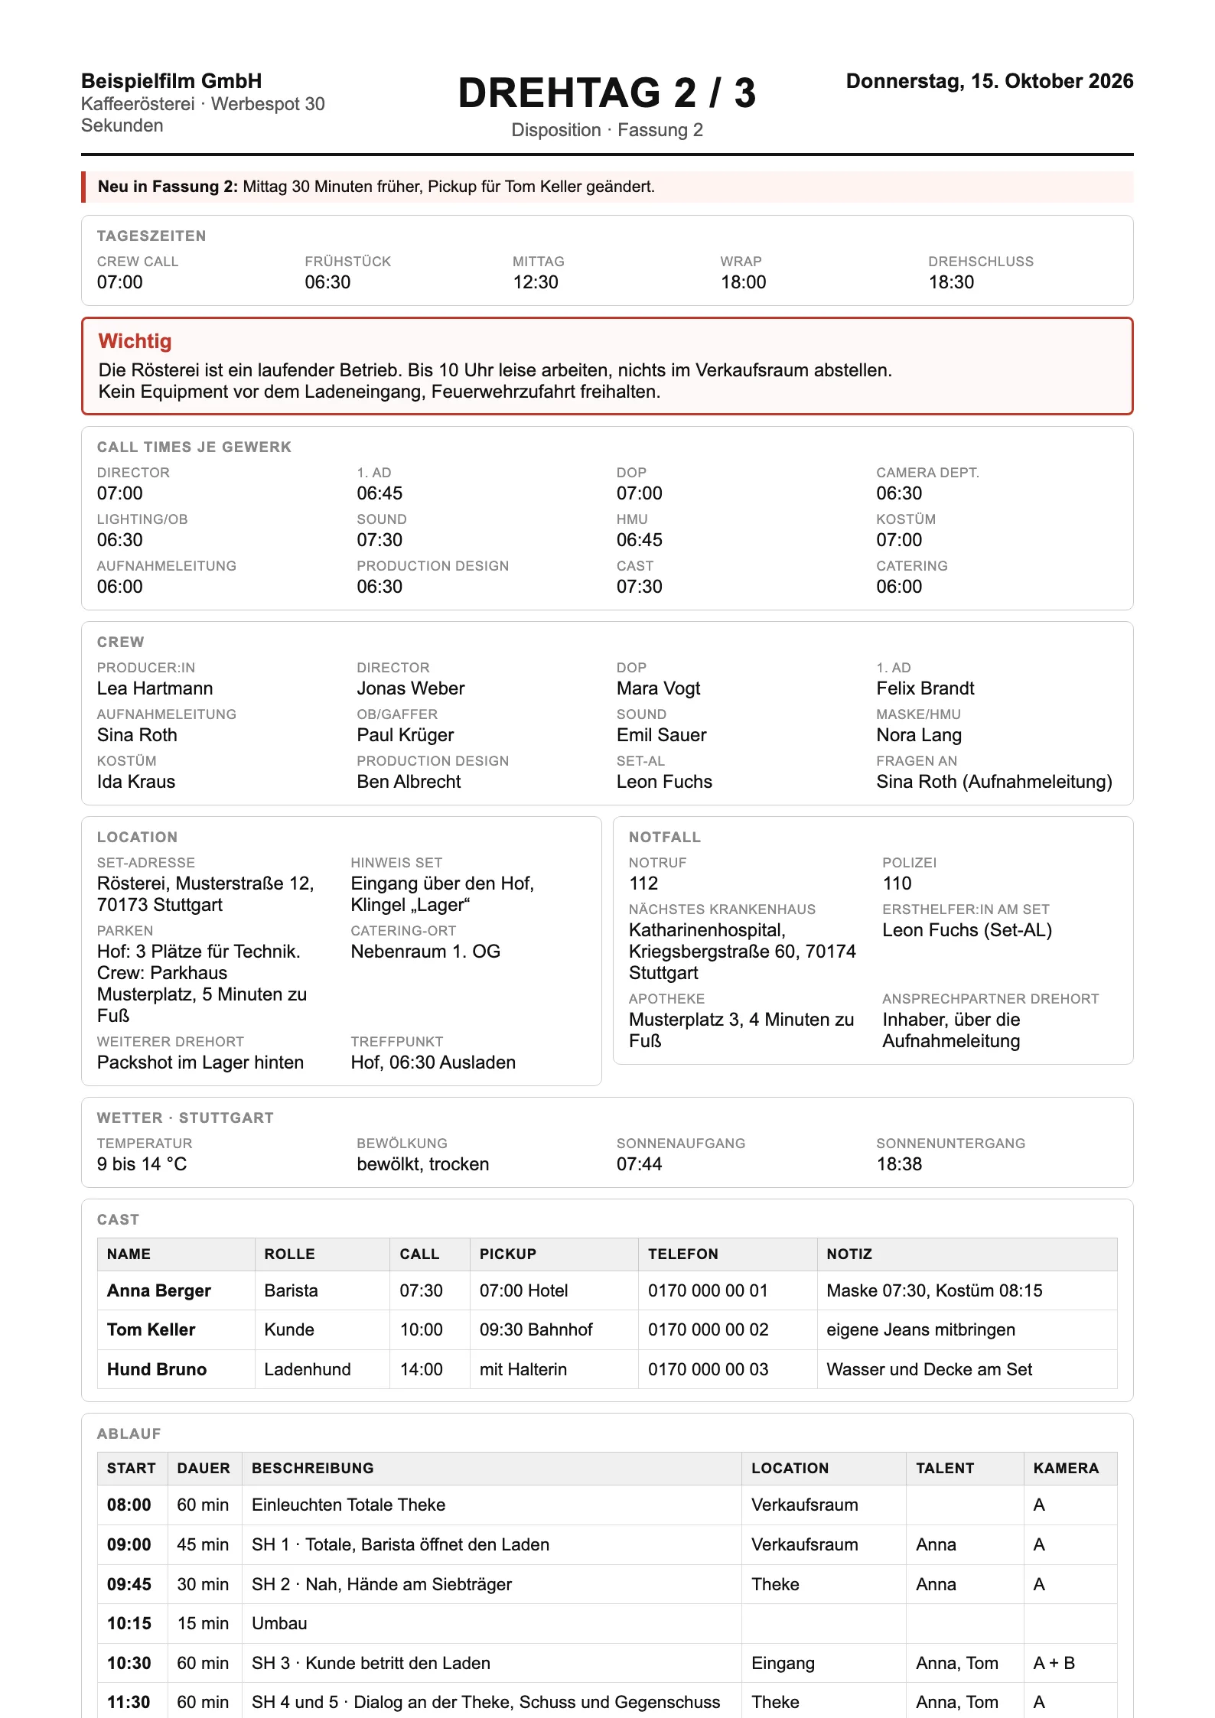Click the Sonnenuntergang time 18:38
Viewport: 1215px width, 1718px height.
(900, 1164)
